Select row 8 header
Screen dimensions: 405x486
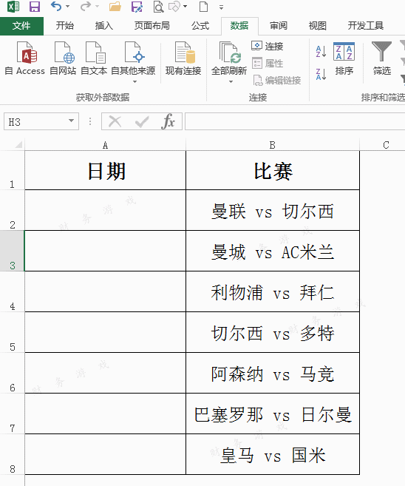point(12,454)
